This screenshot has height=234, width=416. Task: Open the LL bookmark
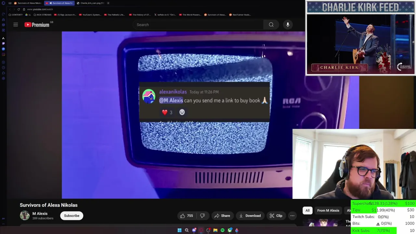[x=28, y=15]
